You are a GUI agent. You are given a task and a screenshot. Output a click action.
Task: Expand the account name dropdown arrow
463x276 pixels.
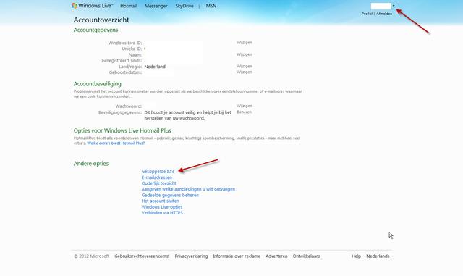[x=394, y=6]
